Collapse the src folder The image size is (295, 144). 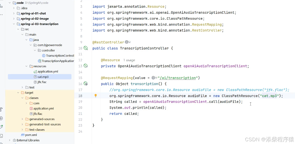(x=18, y=29)
